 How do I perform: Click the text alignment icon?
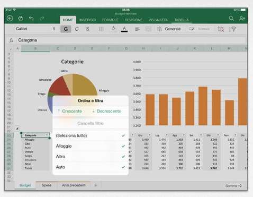(x=137, y=29)
